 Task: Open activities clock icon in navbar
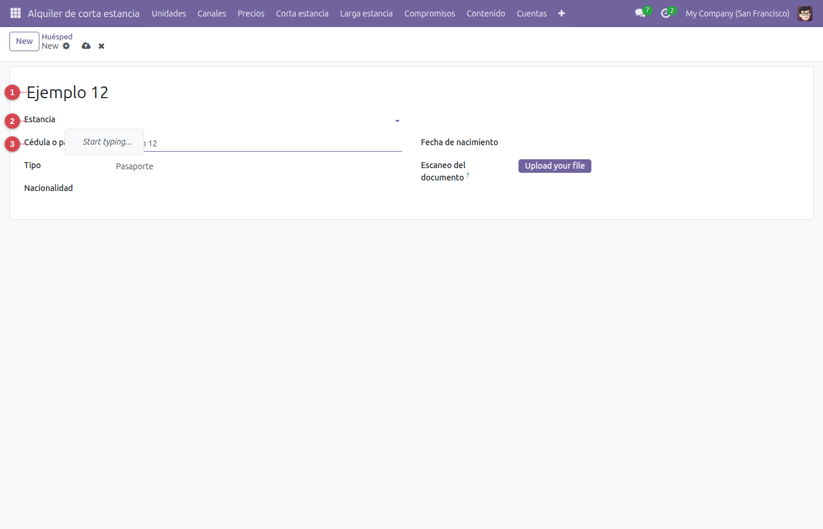(665, 13)
